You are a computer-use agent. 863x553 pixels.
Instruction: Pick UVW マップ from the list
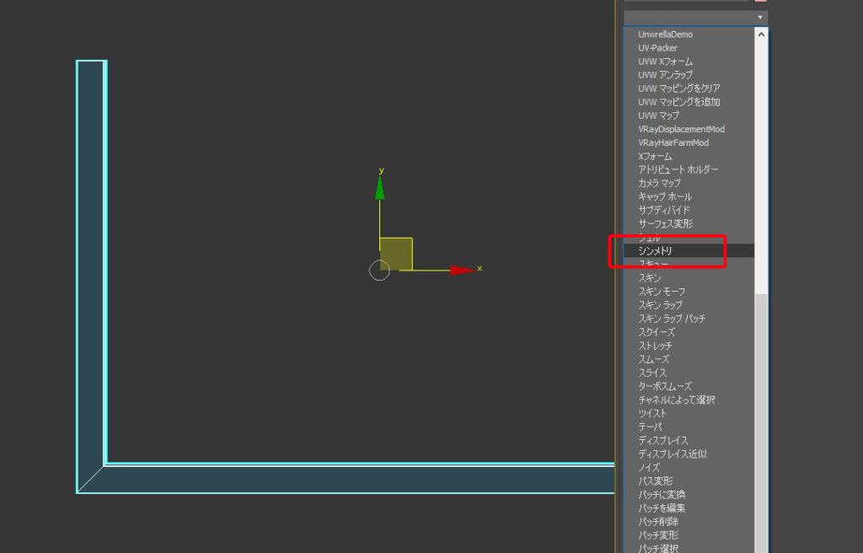click(x=658, y=115)
